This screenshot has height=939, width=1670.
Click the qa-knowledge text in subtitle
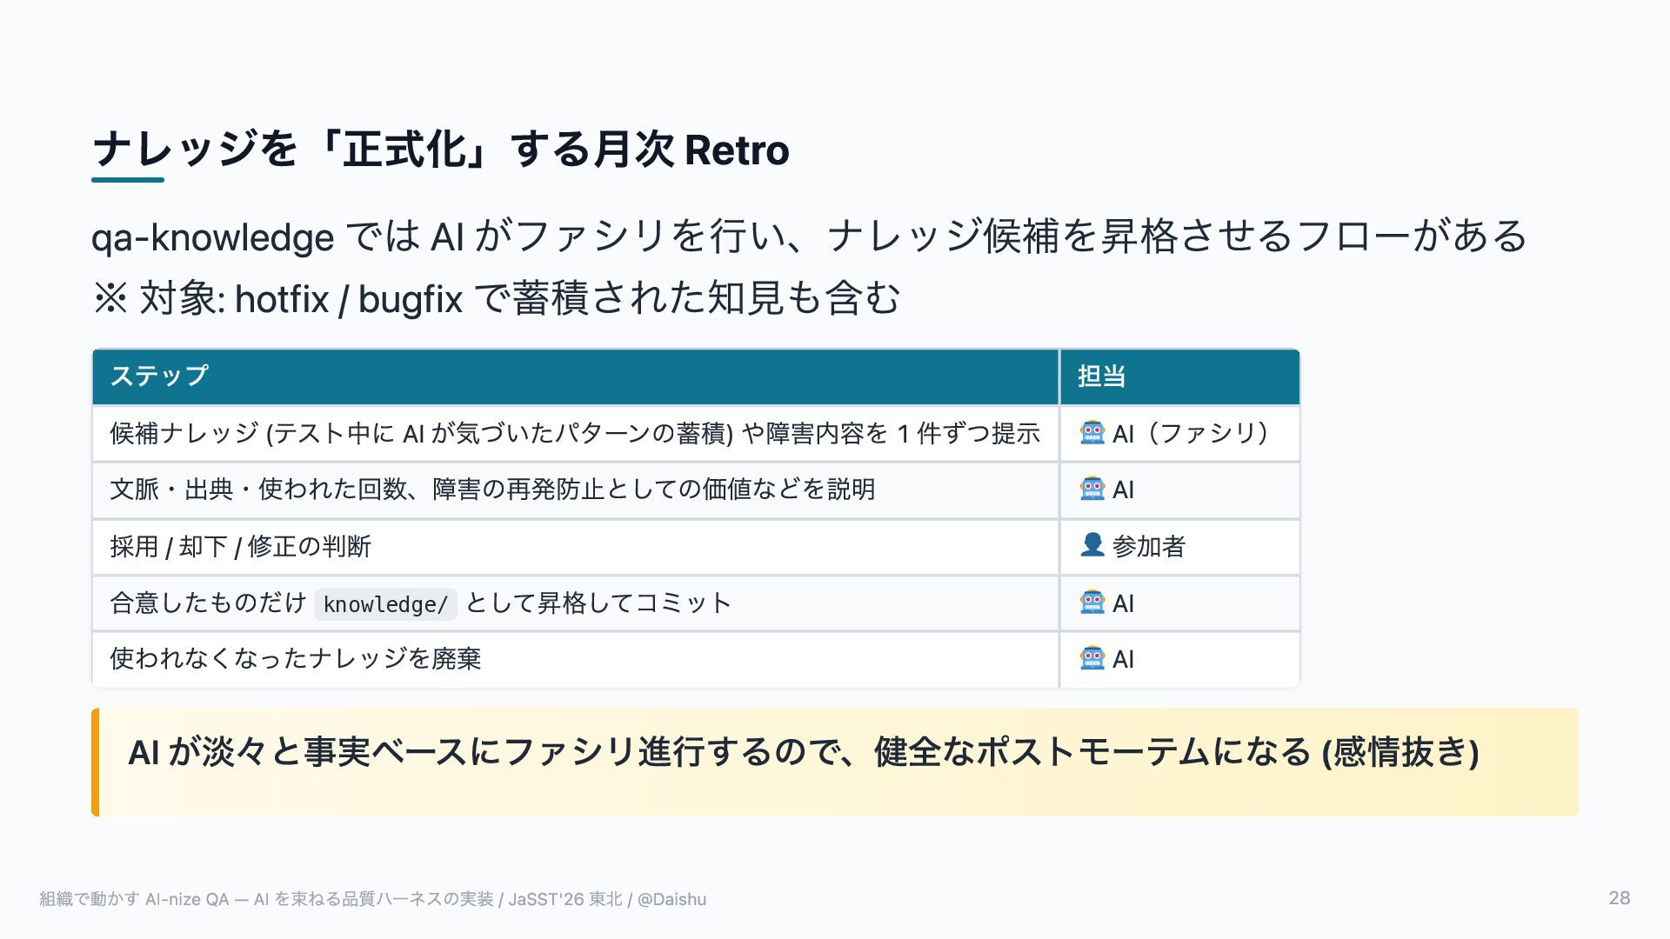tap(213, 237)
